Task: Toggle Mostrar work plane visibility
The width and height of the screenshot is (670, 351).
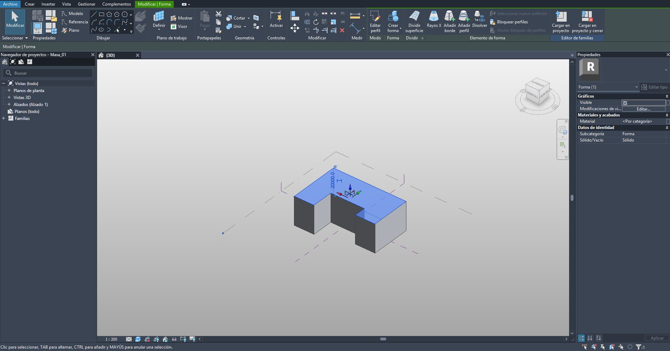Action: [x=181, y=18]
